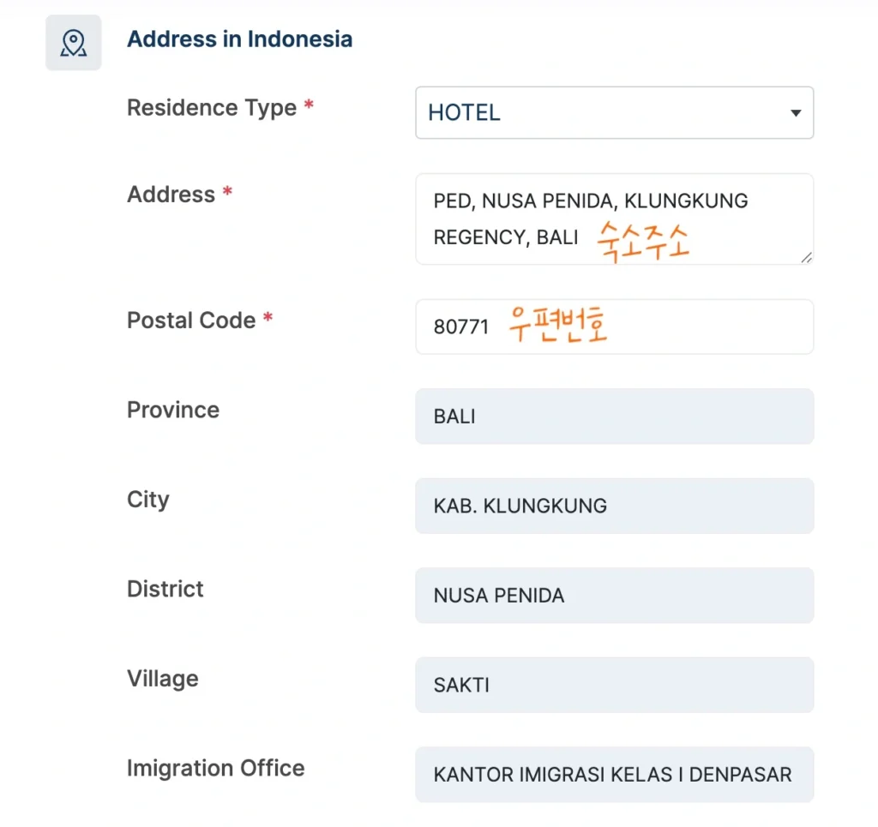Click the Residence Type dropdown arrow

point(796,113)
